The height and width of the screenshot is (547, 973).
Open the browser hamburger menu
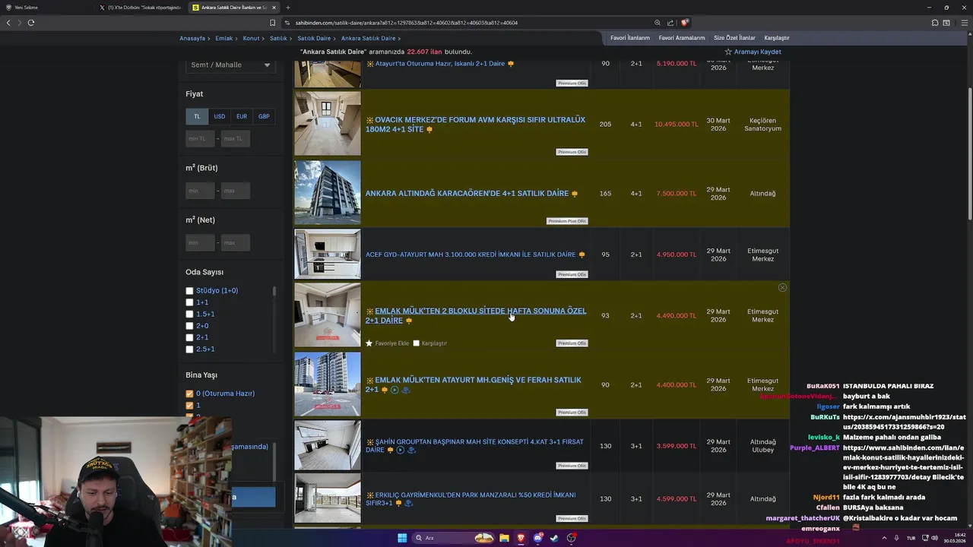[965, 23]
